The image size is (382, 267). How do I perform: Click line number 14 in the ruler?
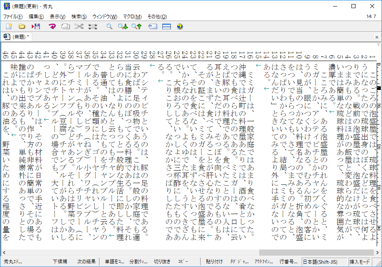point(266,55)
